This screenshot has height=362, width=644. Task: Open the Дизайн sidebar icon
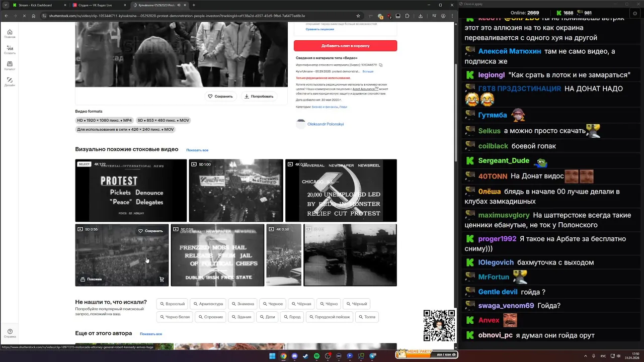coord(10,81)
